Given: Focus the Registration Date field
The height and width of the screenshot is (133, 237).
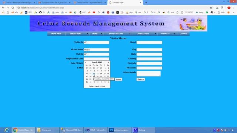Looking at the screenshot, I should coord(96,59).
